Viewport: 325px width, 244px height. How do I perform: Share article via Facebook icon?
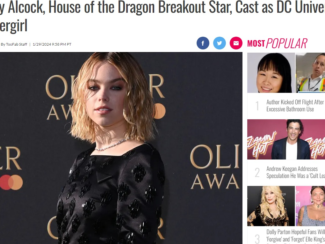(203, 43)
